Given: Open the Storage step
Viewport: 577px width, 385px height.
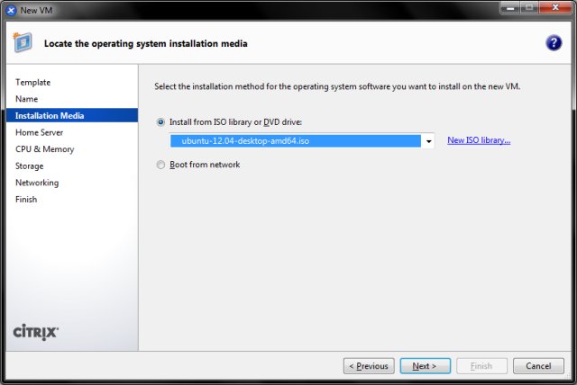Looking at the screenshot, I should coord(29,166).
